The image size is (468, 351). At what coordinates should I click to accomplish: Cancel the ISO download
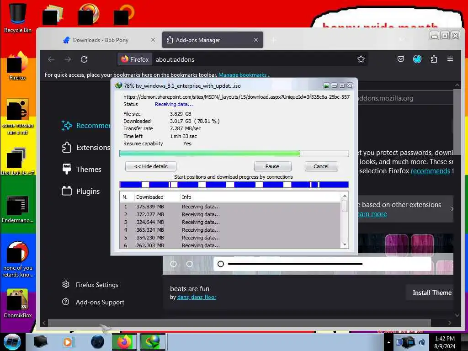click(321, 166)
